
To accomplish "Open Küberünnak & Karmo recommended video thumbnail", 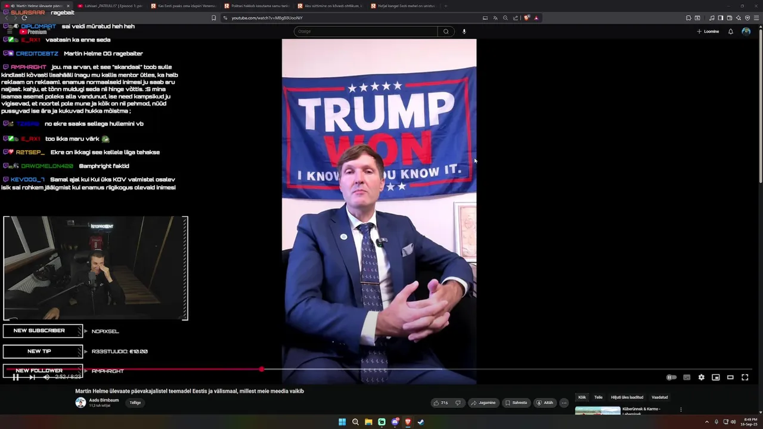I will 597,411.
